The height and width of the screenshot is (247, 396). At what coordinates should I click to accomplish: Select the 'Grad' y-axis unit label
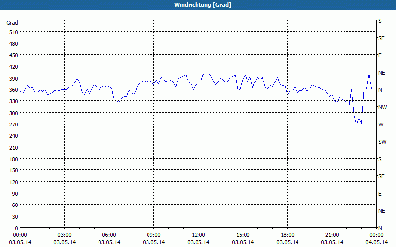coord(12,23)
